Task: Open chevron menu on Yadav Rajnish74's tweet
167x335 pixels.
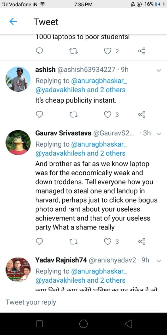Action: click(x=159, y=261)
